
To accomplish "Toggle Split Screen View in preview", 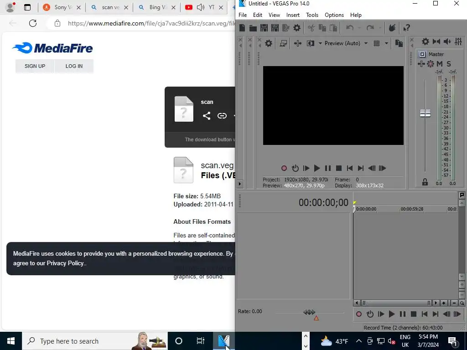I will point(311,43).
